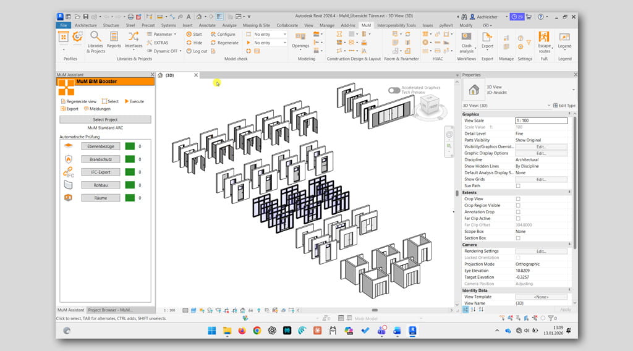This screenshot has height=351, width=633.
Task: Switch to the Architecture ribbon tab
Action: (85, 25)
